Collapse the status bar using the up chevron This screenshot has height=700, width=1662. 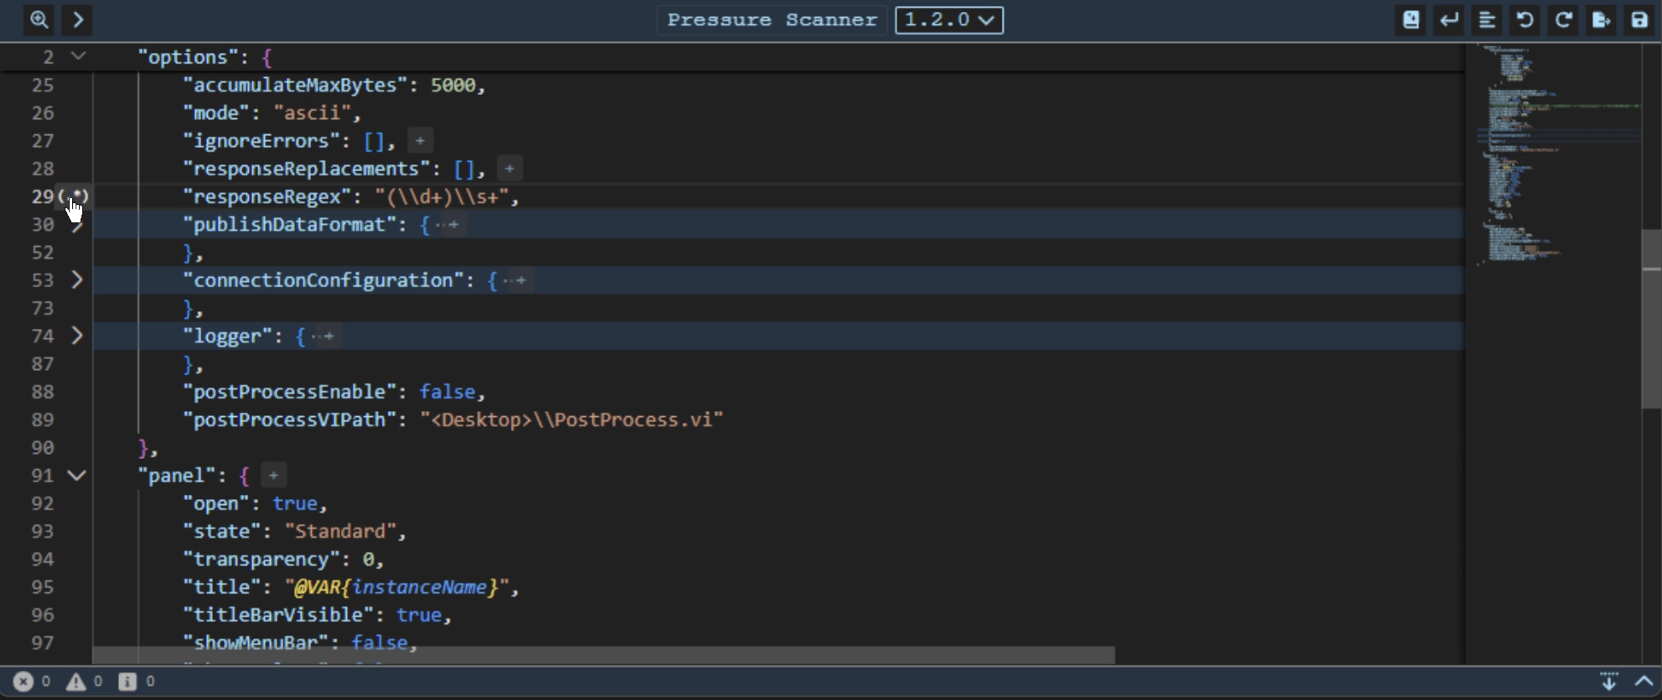pos(1644,681)
